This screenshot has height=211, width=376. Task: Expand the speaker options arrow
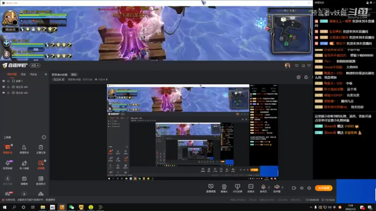coord(282,187)
